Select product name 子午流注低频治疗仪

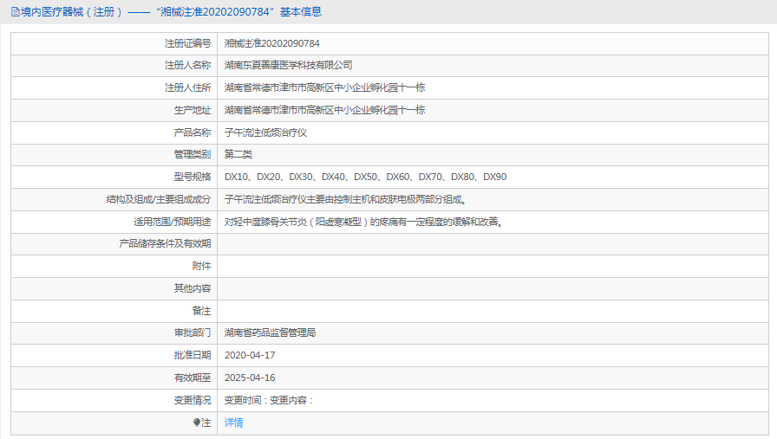[x=265, y=132]
